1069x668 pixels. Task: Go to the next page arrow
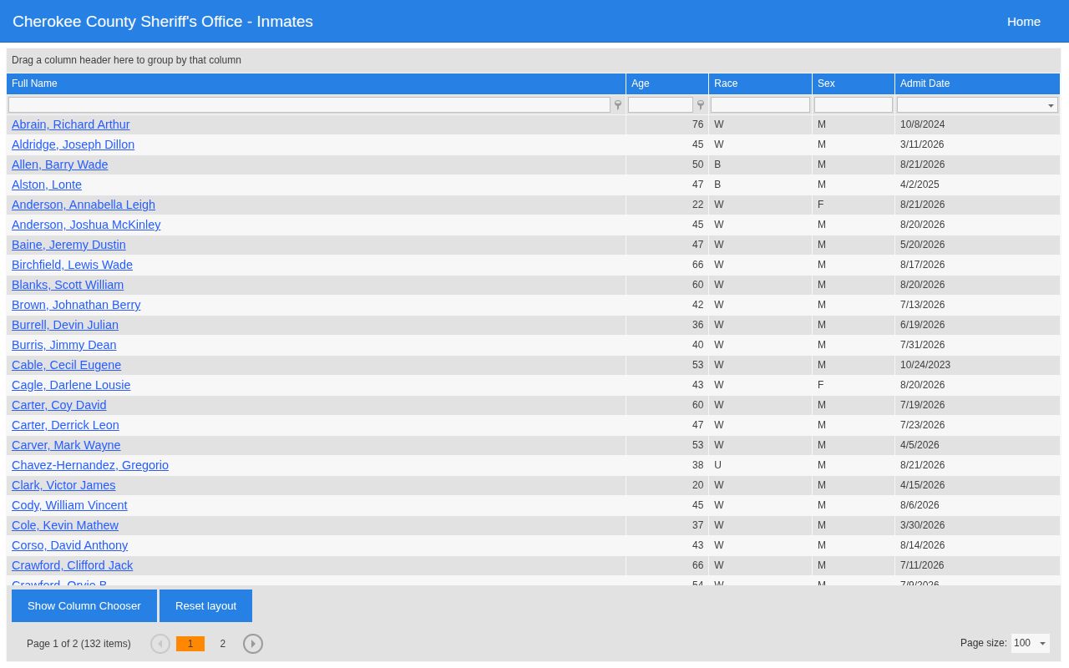(x=253, y=644)
